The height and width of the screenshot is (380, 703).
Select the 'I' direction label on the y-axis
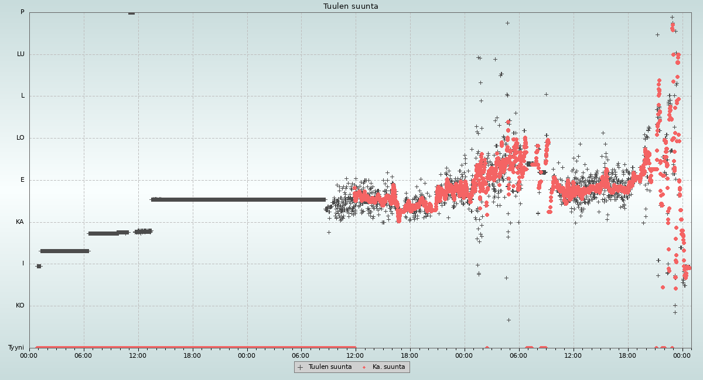[23, 264]
